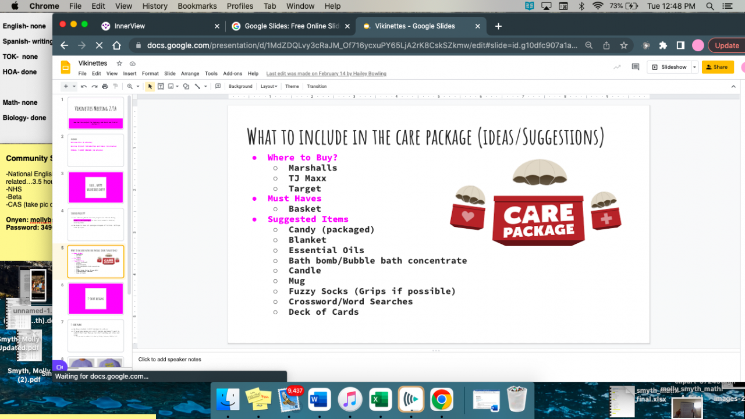Click the share page icon in address bar
This screenshot has width=745, height=419.
(606, 45)
